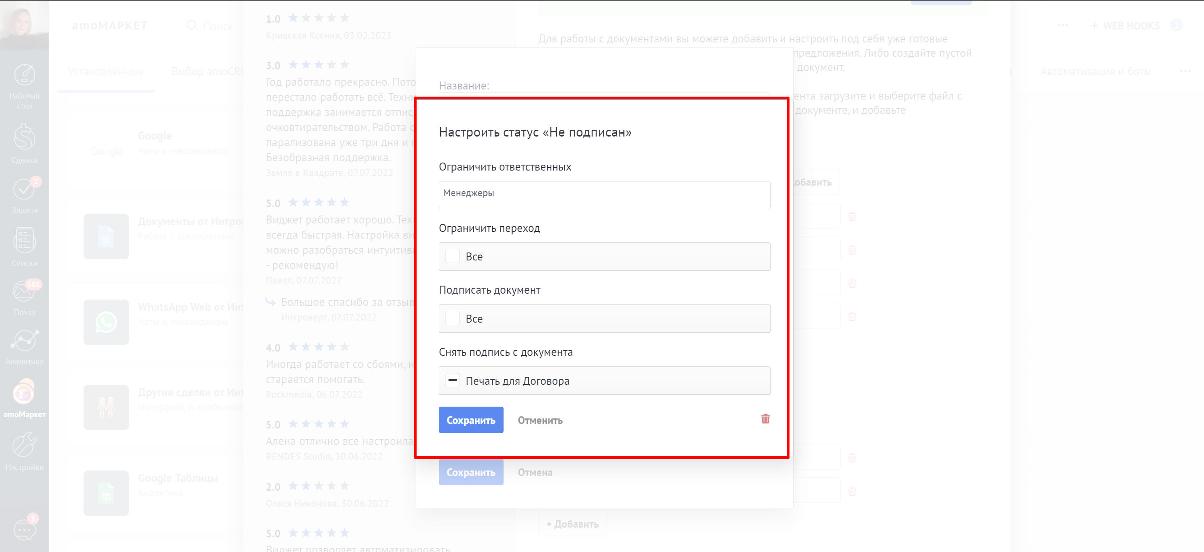
Task: Switch to Установленные tab
Action: click(106, 71)
